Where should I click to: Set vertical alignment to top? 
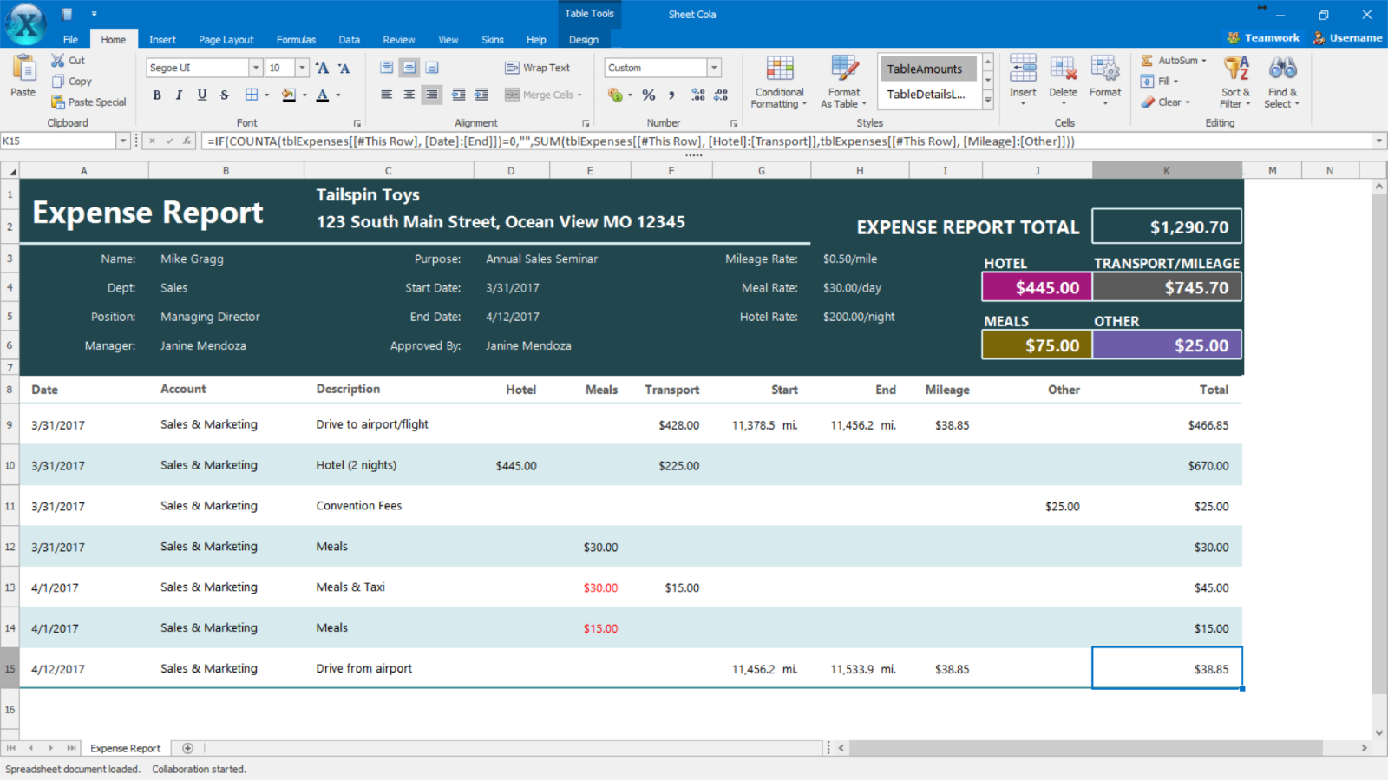[x=387, y=68]
